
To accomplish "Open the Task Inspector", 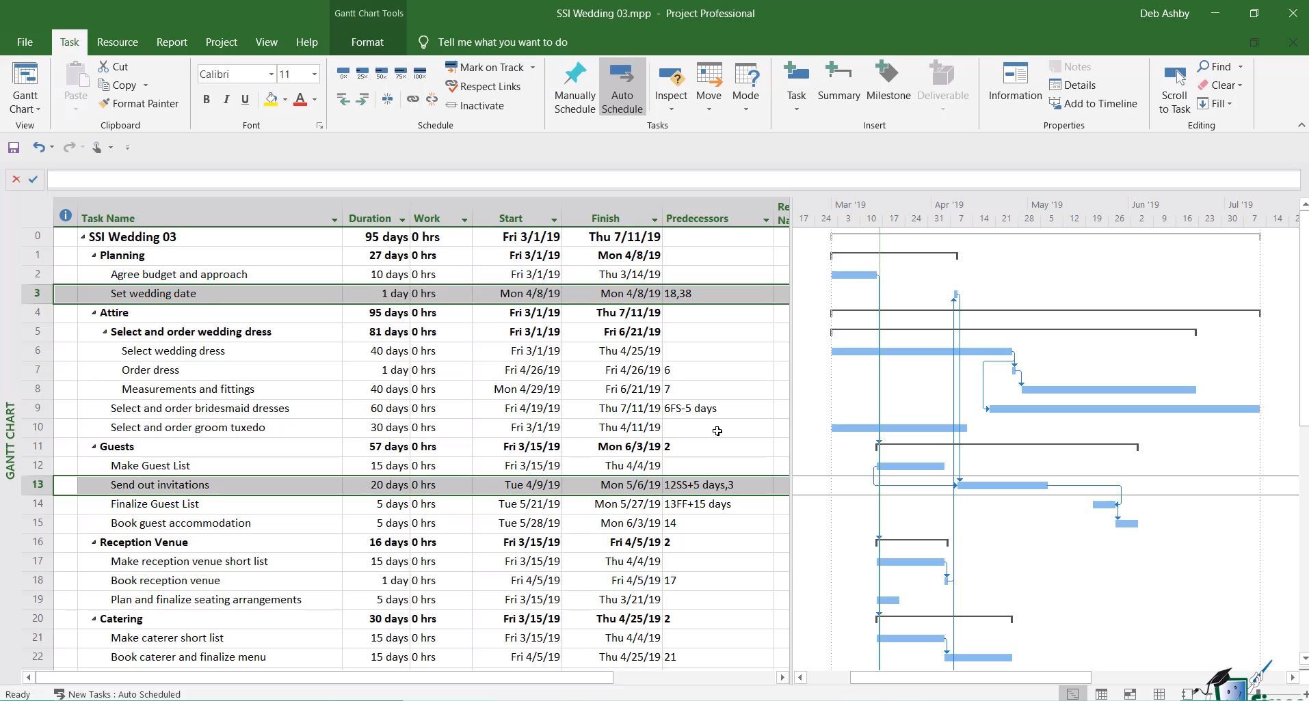I will click(671, 87).
